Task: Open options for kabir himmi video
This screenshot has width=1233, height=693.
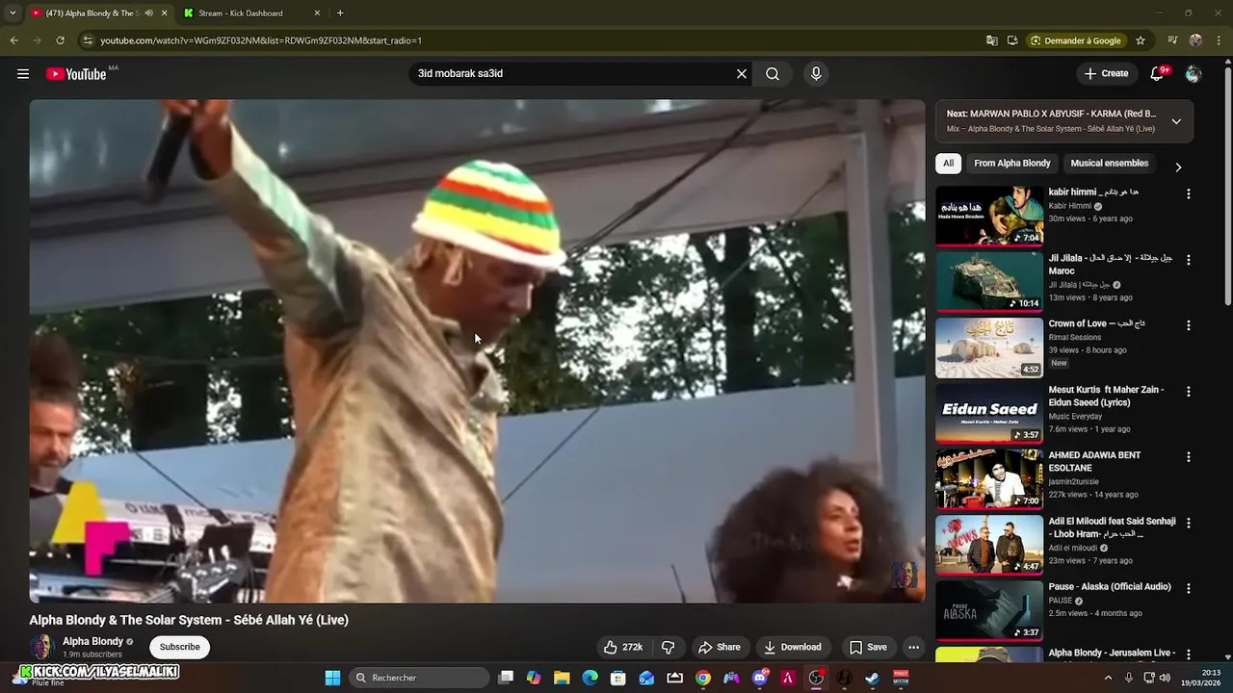Action: [1188, 194]
